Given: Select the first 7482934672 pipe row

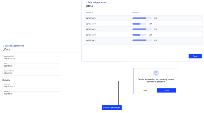Looking at the screenshot, I should [143, 18].
